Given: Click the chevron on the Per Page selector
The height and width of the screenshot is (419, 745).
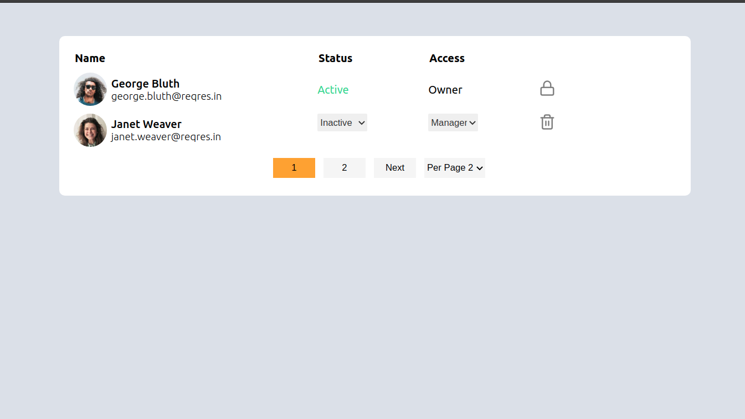Looking at the screenshot, I should (480, 167).
